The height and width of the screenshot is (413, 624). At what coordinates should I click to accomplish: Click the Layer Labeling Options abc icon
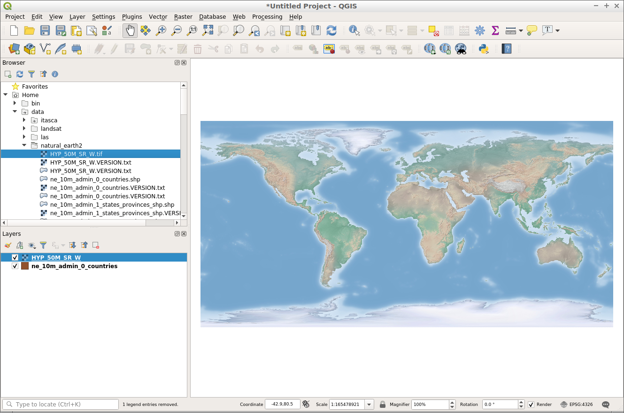click(x=329, y=49)
